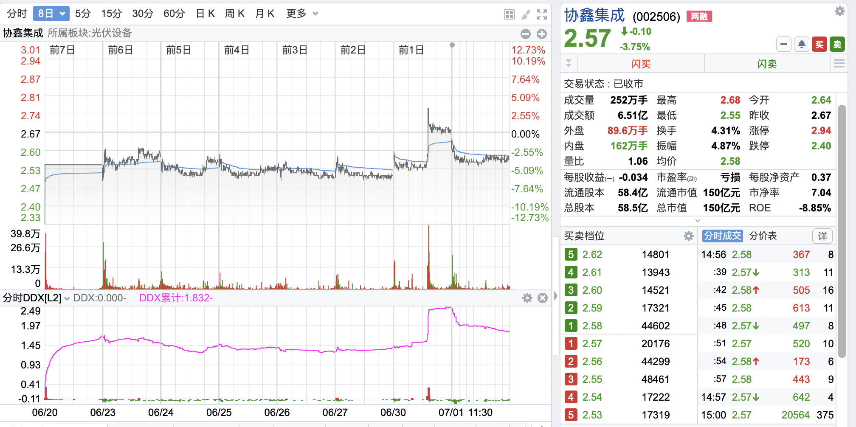The image size is (856, 427).
Task: Click the 闪卖 quick sell button
Action: pyautogui.click(x=767, y=64)
